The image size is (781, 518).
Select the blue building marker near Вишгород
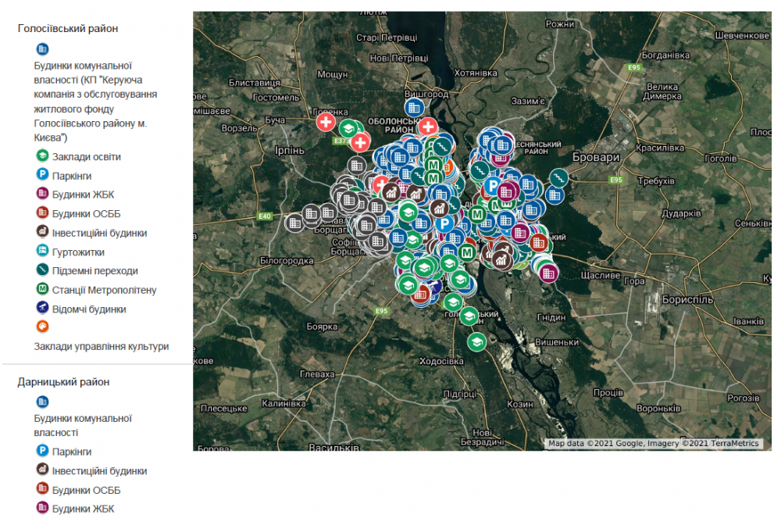[414, 107]
